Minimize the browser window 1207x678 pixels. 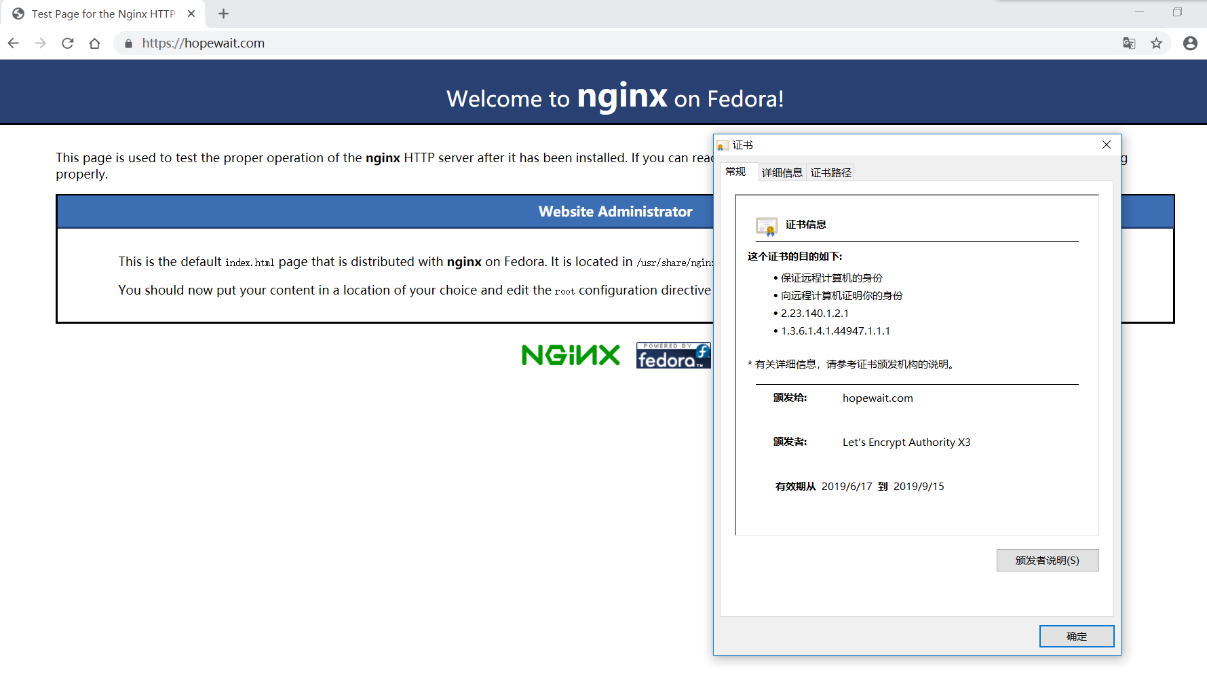1139,12
